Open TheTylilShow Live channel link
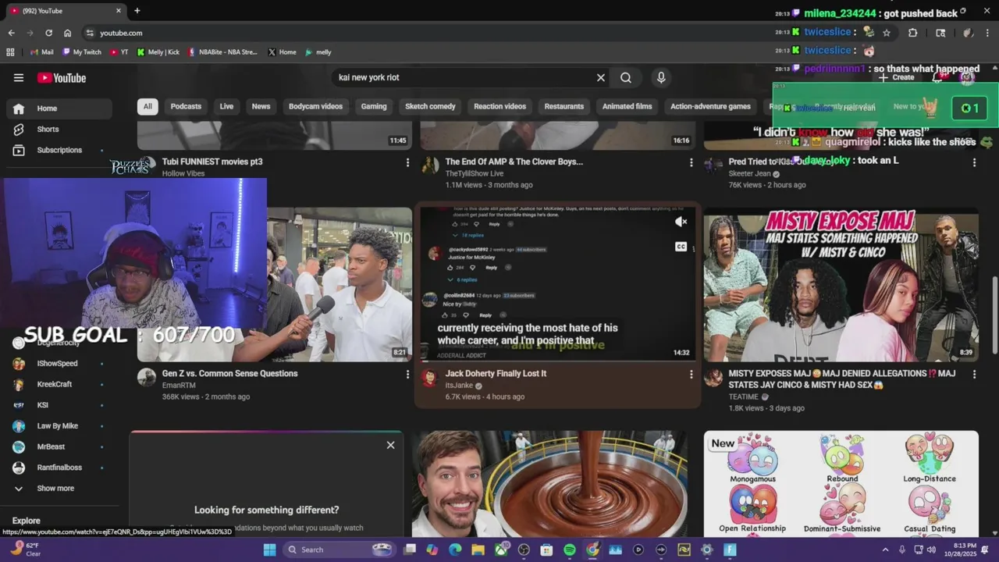Screen dimensions: 999x562 pos(474,173)
